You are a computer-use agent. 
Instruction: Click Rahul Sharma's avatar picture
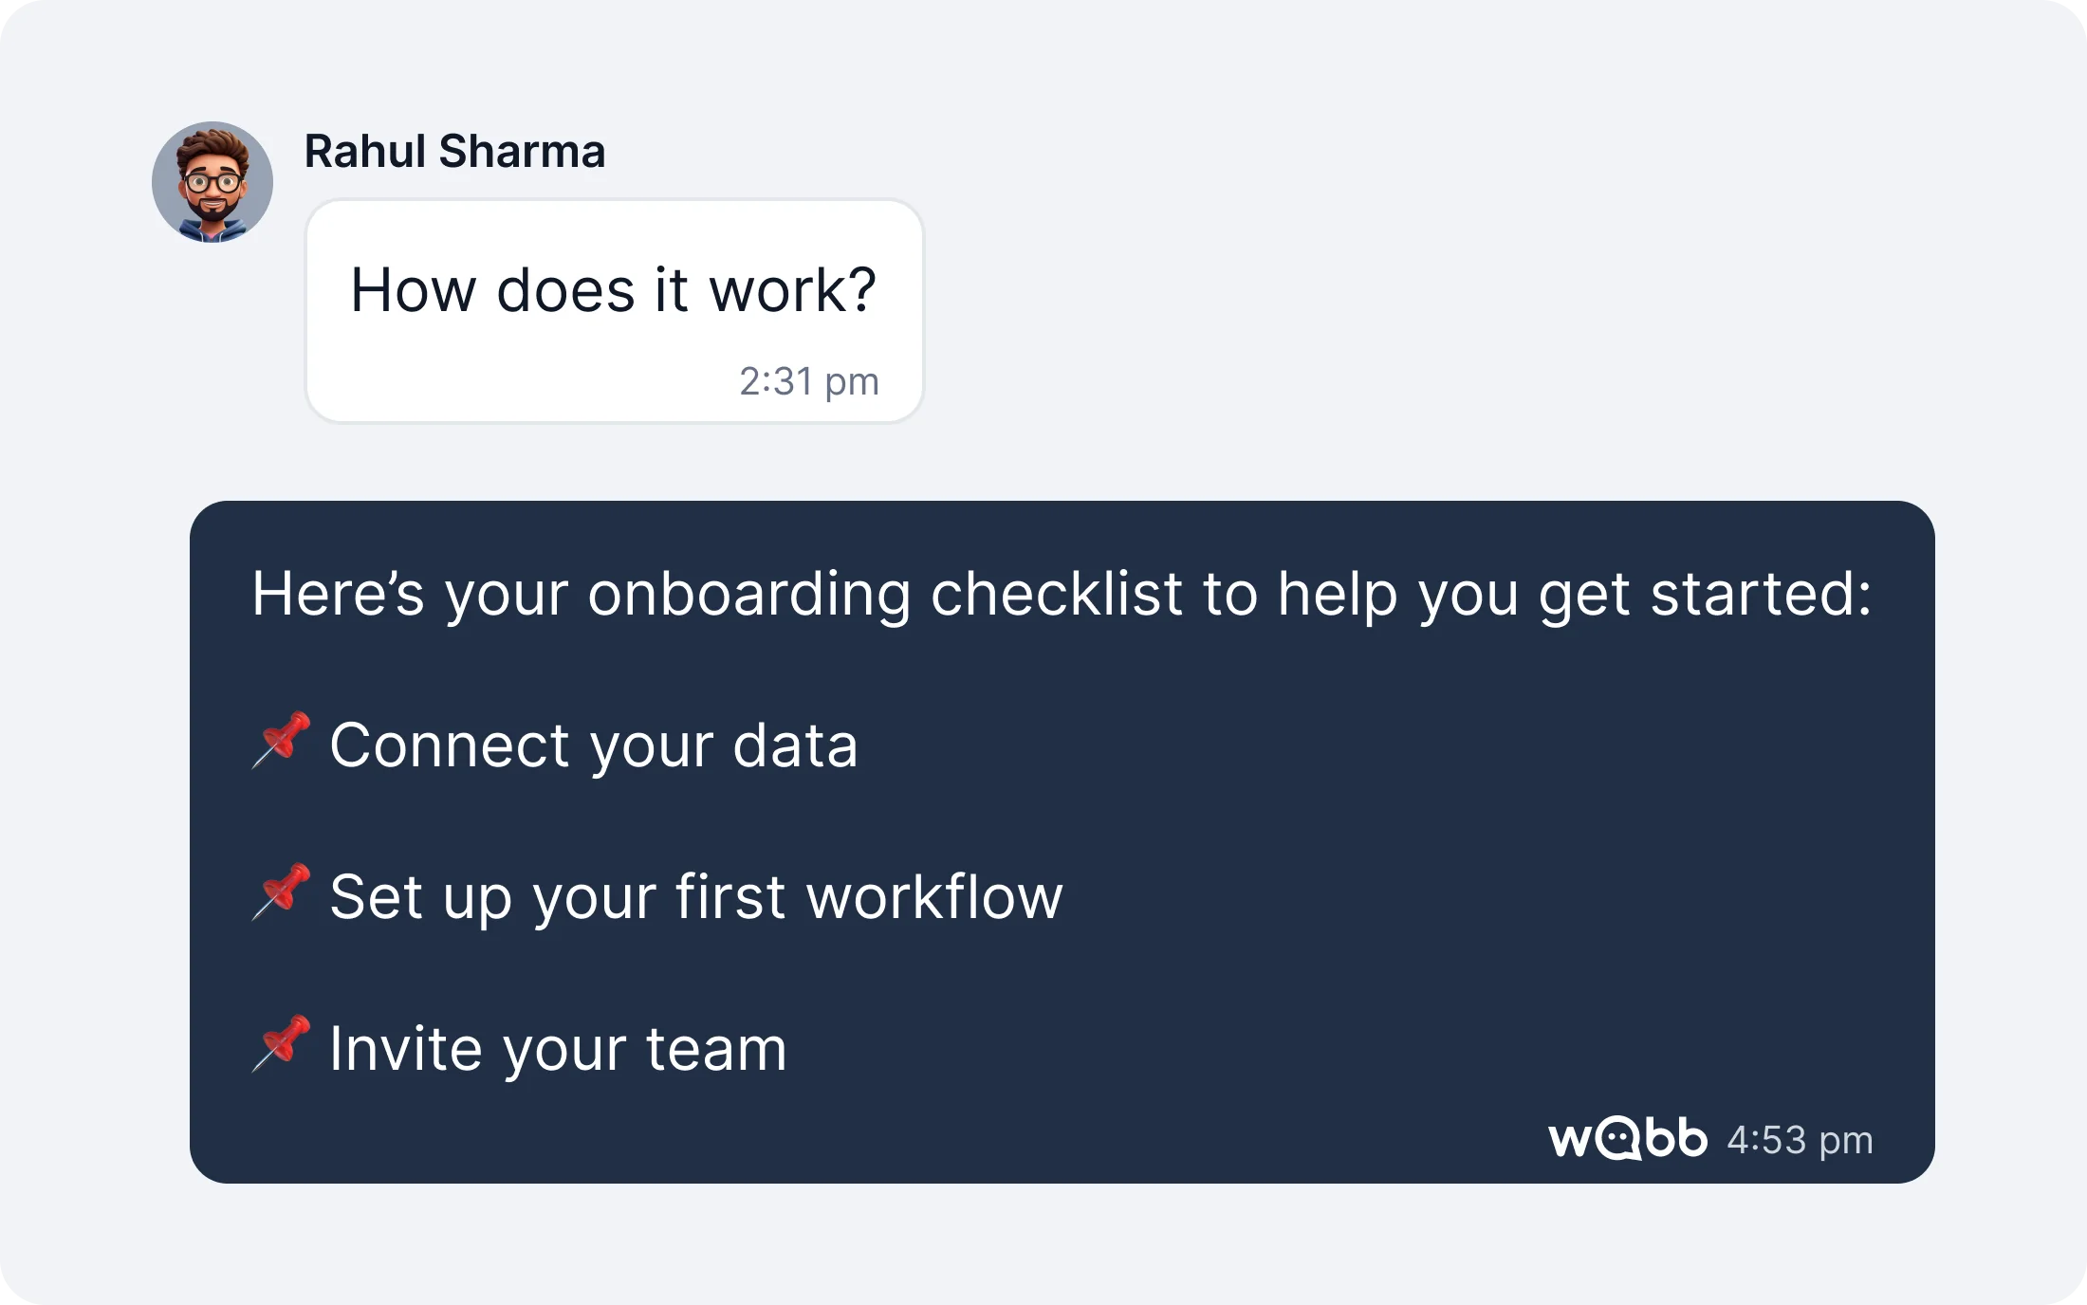[212, 182]
